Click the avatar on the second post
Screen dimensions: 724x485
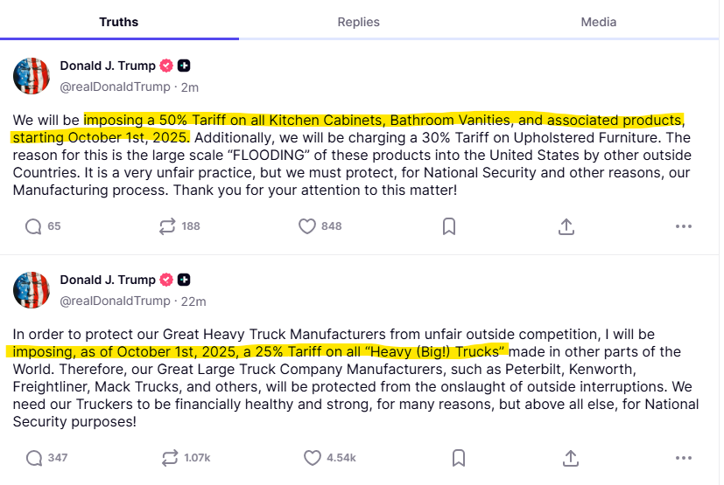[32, 290]
